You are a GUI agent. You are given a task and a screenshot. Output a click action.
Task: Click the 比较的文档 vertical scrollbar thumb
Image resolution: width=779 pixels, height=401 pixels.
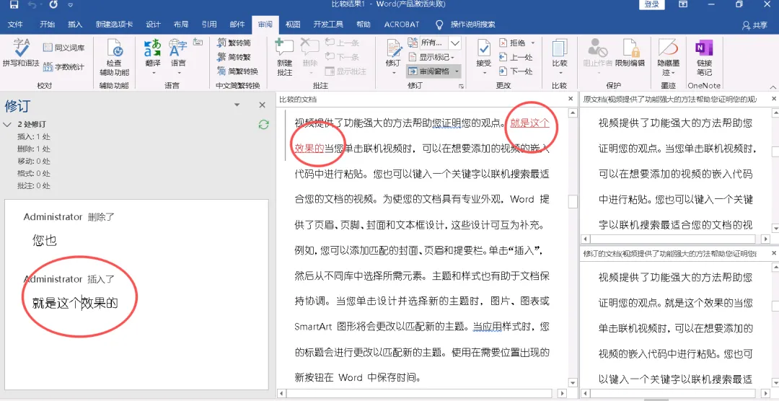coord(573,202)
